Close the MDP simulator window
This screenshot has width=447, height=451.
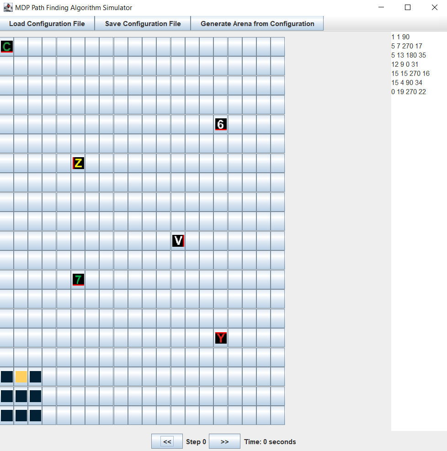(434, 7)
